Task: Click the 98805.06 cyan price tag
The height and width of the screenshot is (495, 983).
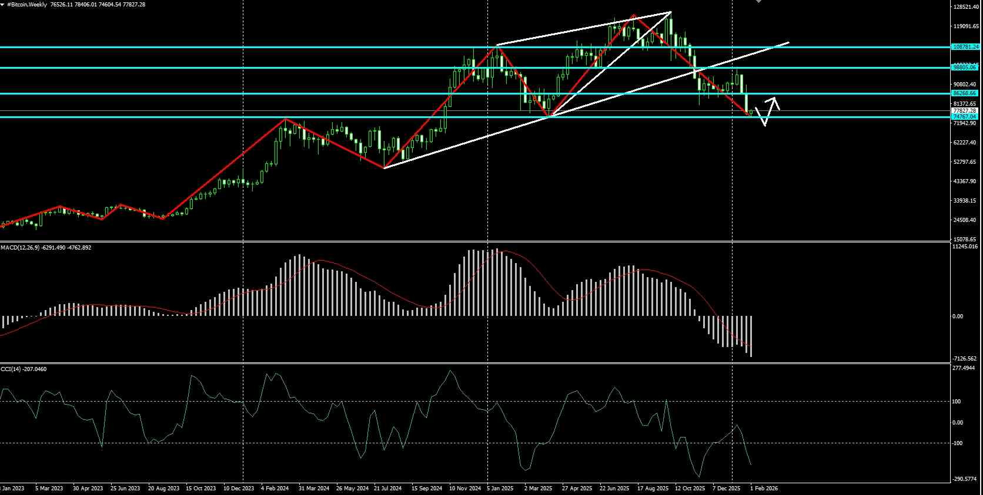Action: [966, 68]
